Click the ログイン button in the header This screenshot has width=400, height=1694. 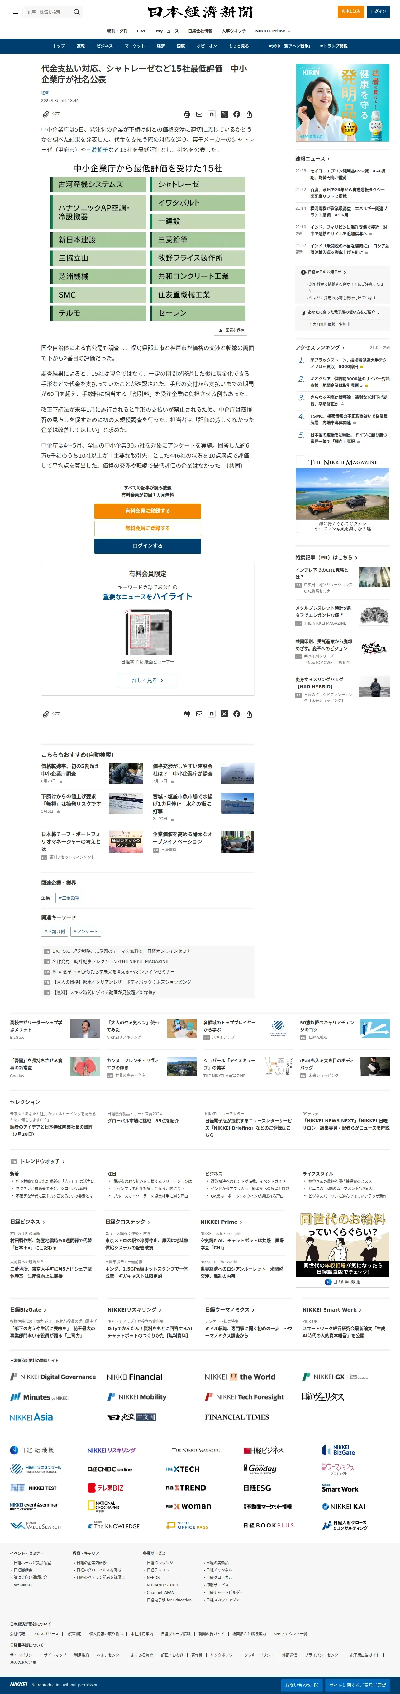point(378,11)
